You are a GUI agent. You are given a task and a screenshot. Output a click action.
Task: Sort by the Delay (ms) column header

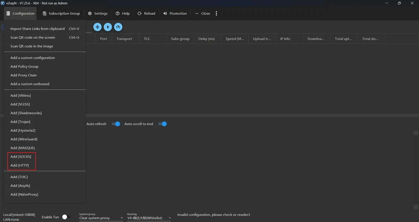point(207,39)
